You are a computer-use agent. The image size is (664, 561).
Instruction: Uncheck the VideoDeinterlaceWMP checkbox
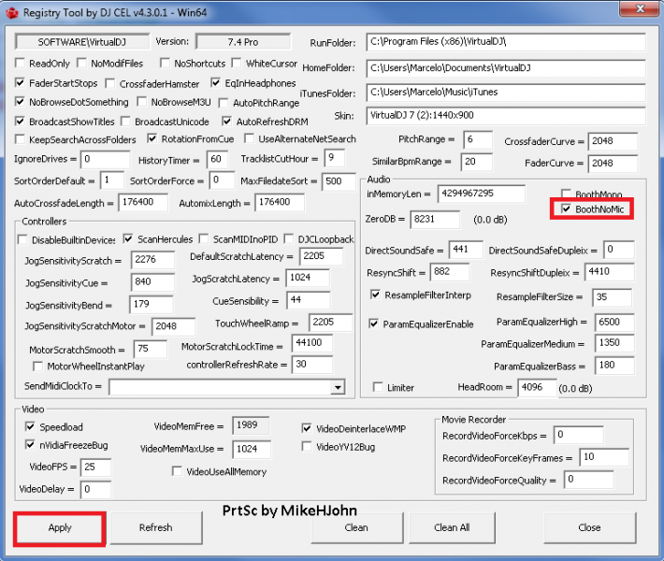[x=307, y=428]
